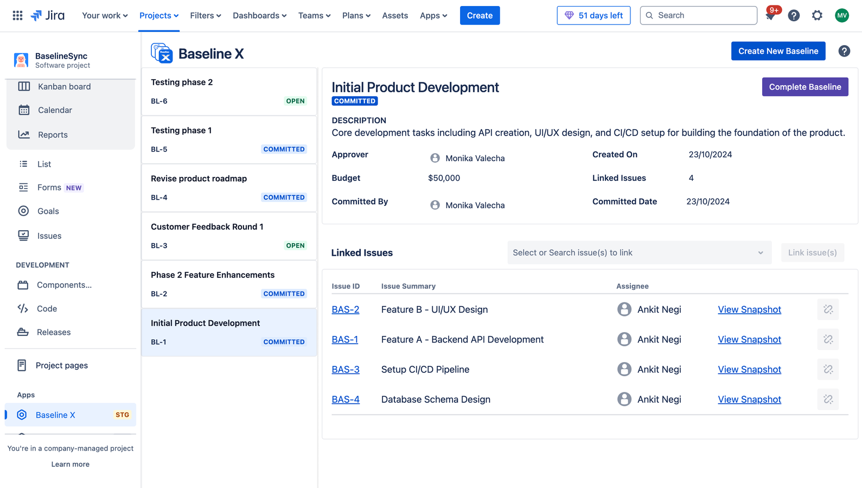Expand the Projects menu
The image size is (862, 488).
click(x=159, y=15)
